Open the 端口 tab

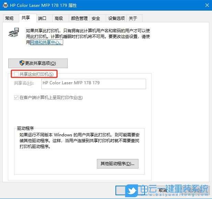pos(44,18)
